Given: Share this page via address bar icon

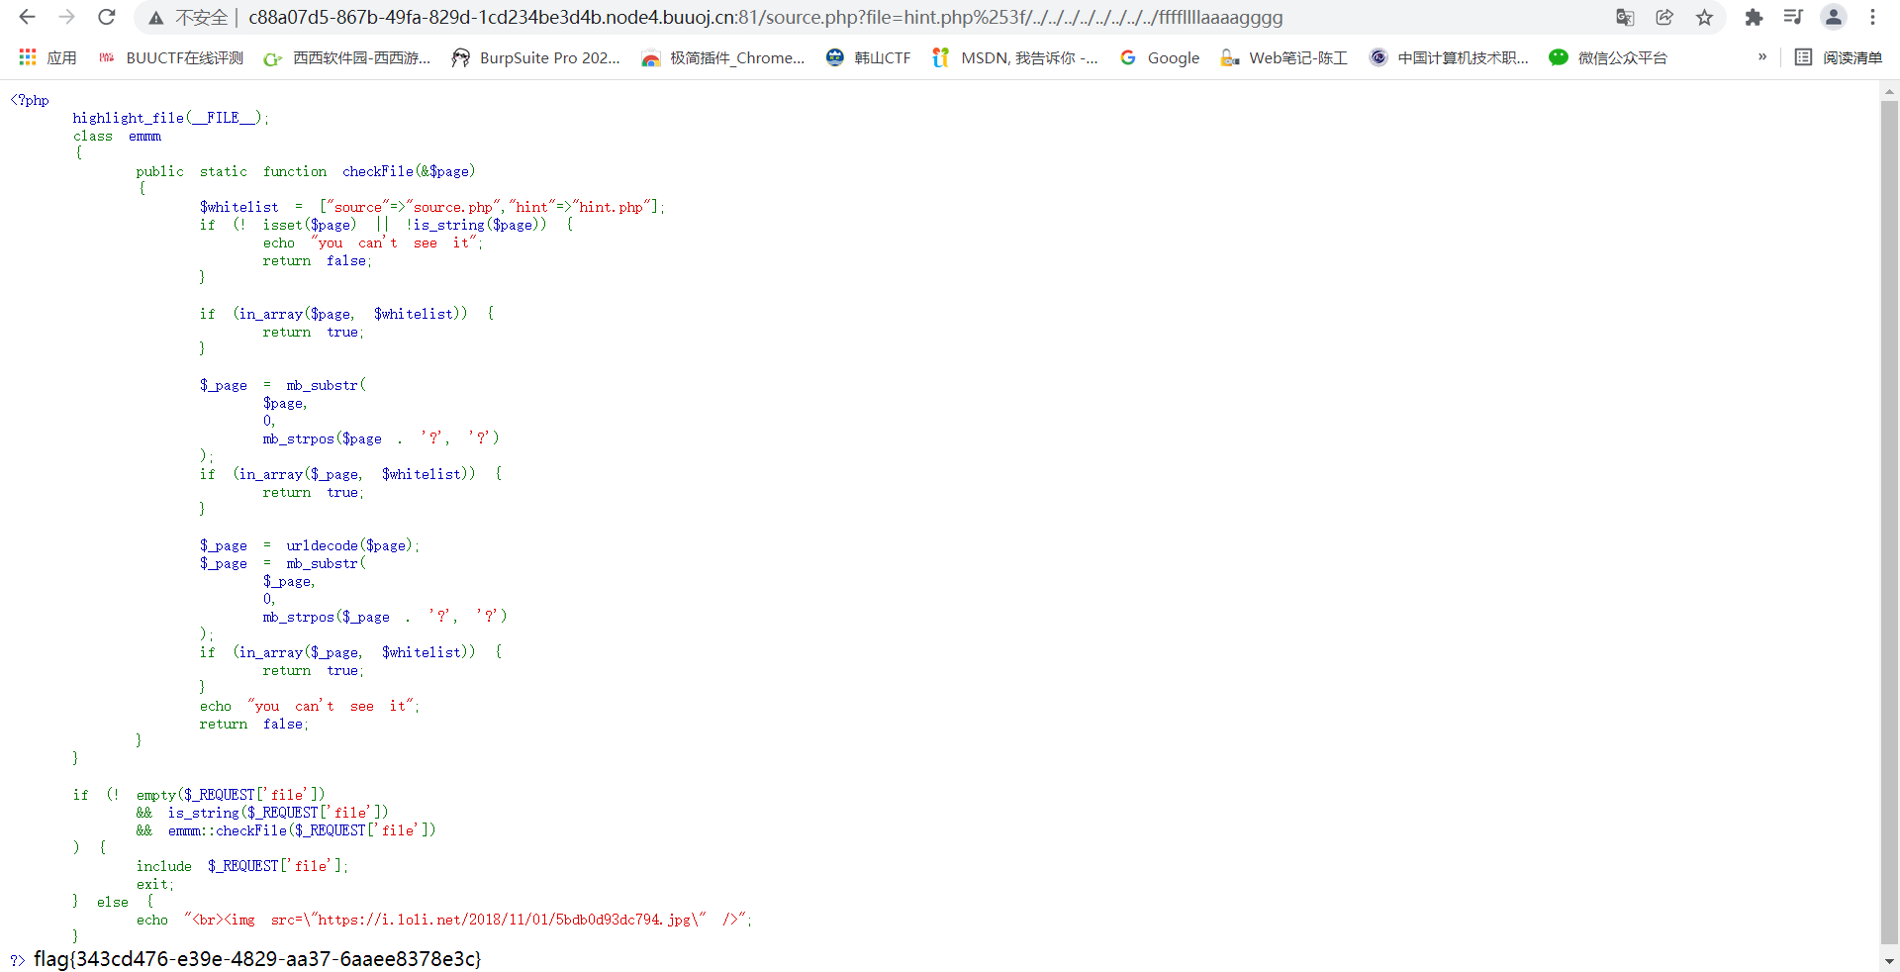Looking at the screenshot, I should click(x=1664, y=17).
